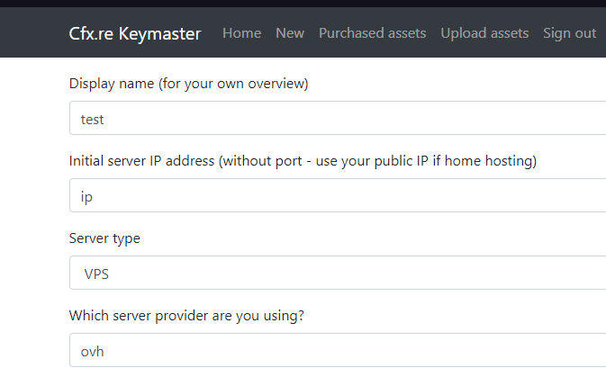
Task: Place cursor on the 'ovh' text
Action: [x=92, y=350]
